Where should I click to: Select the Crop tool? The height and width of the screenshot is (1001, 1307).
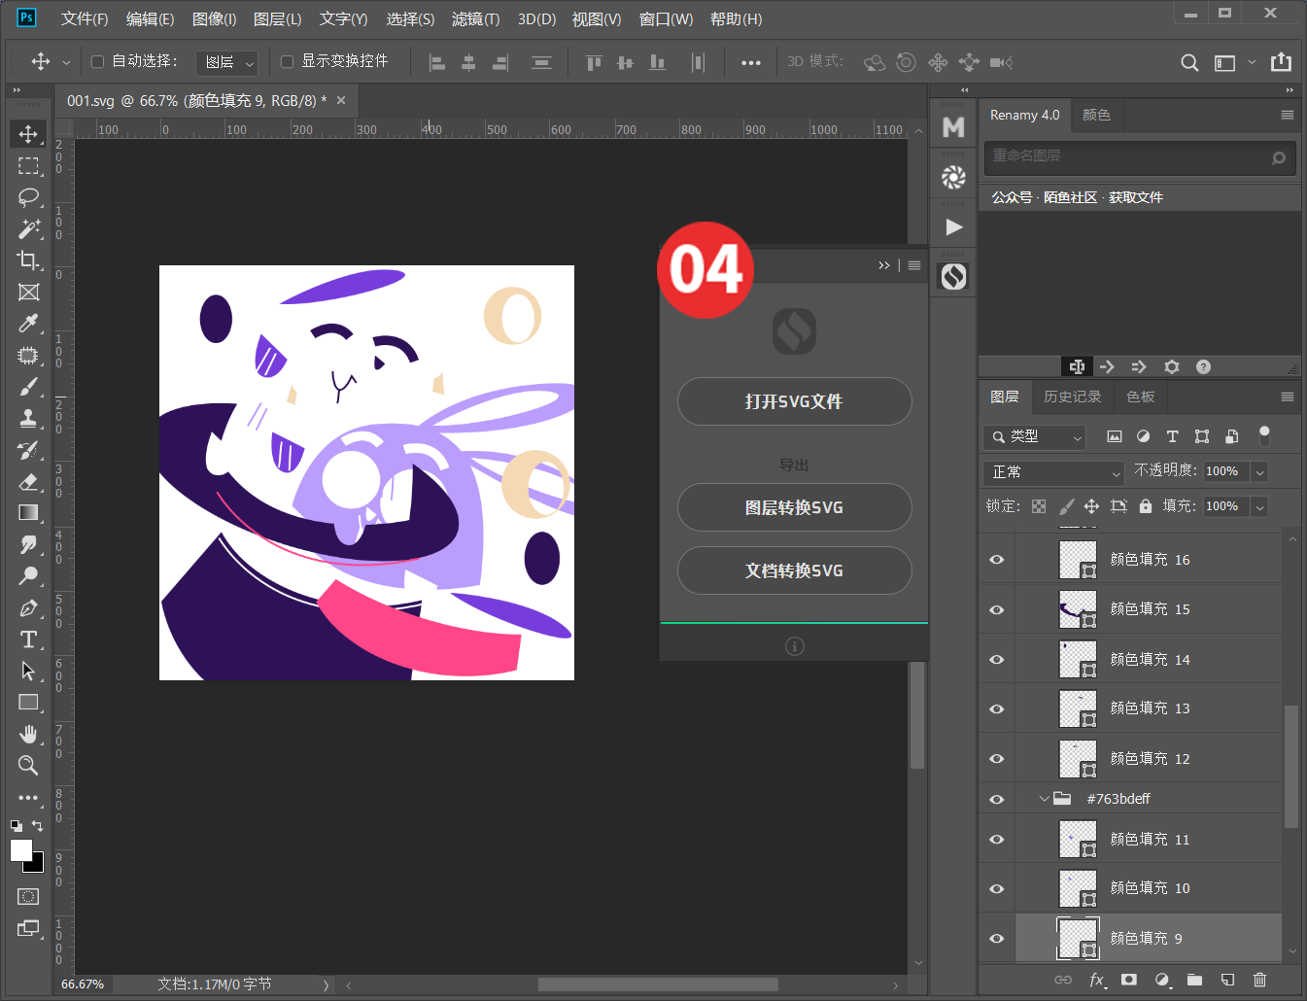point(28,260)
